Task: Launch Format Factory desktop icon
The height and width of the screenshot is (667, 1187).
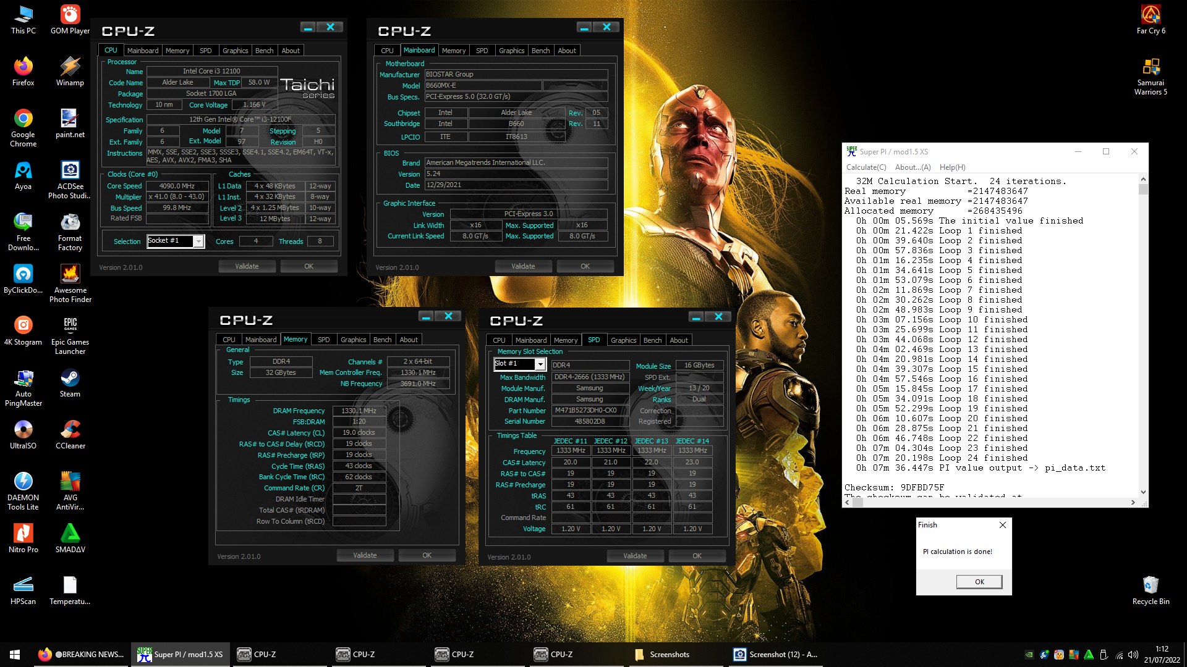Action: [70, 232]
